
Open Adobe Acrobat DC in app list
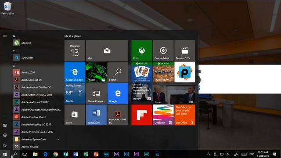37,80
